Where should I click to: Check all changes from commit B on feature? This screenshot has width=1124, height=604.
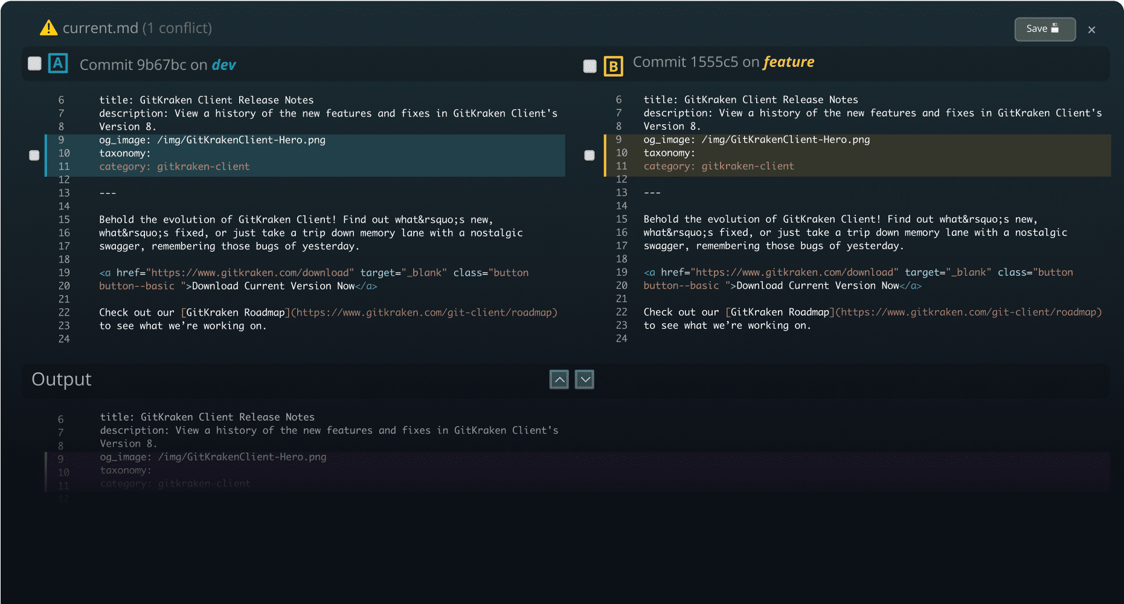click(x=590, y=66)
